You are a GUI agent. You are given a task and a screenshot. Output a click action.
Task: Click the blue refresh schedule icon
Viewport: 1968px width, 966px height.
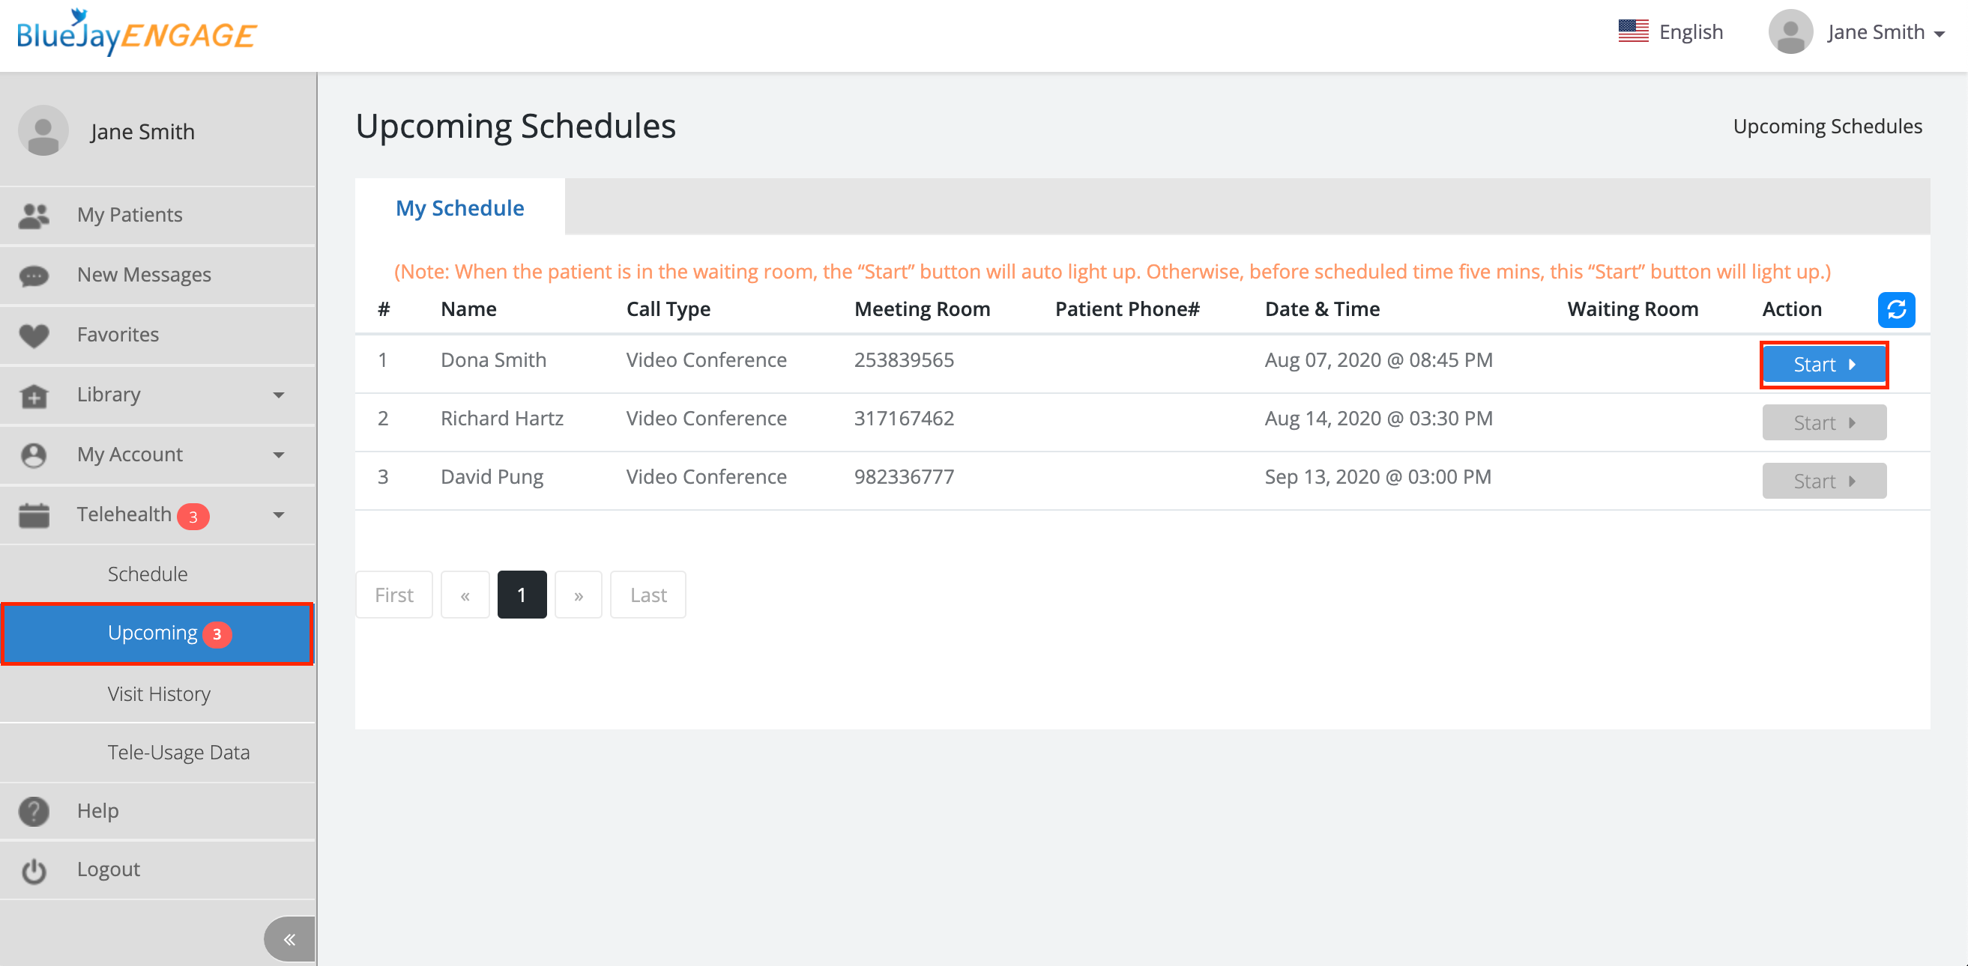click(1895, 310)
